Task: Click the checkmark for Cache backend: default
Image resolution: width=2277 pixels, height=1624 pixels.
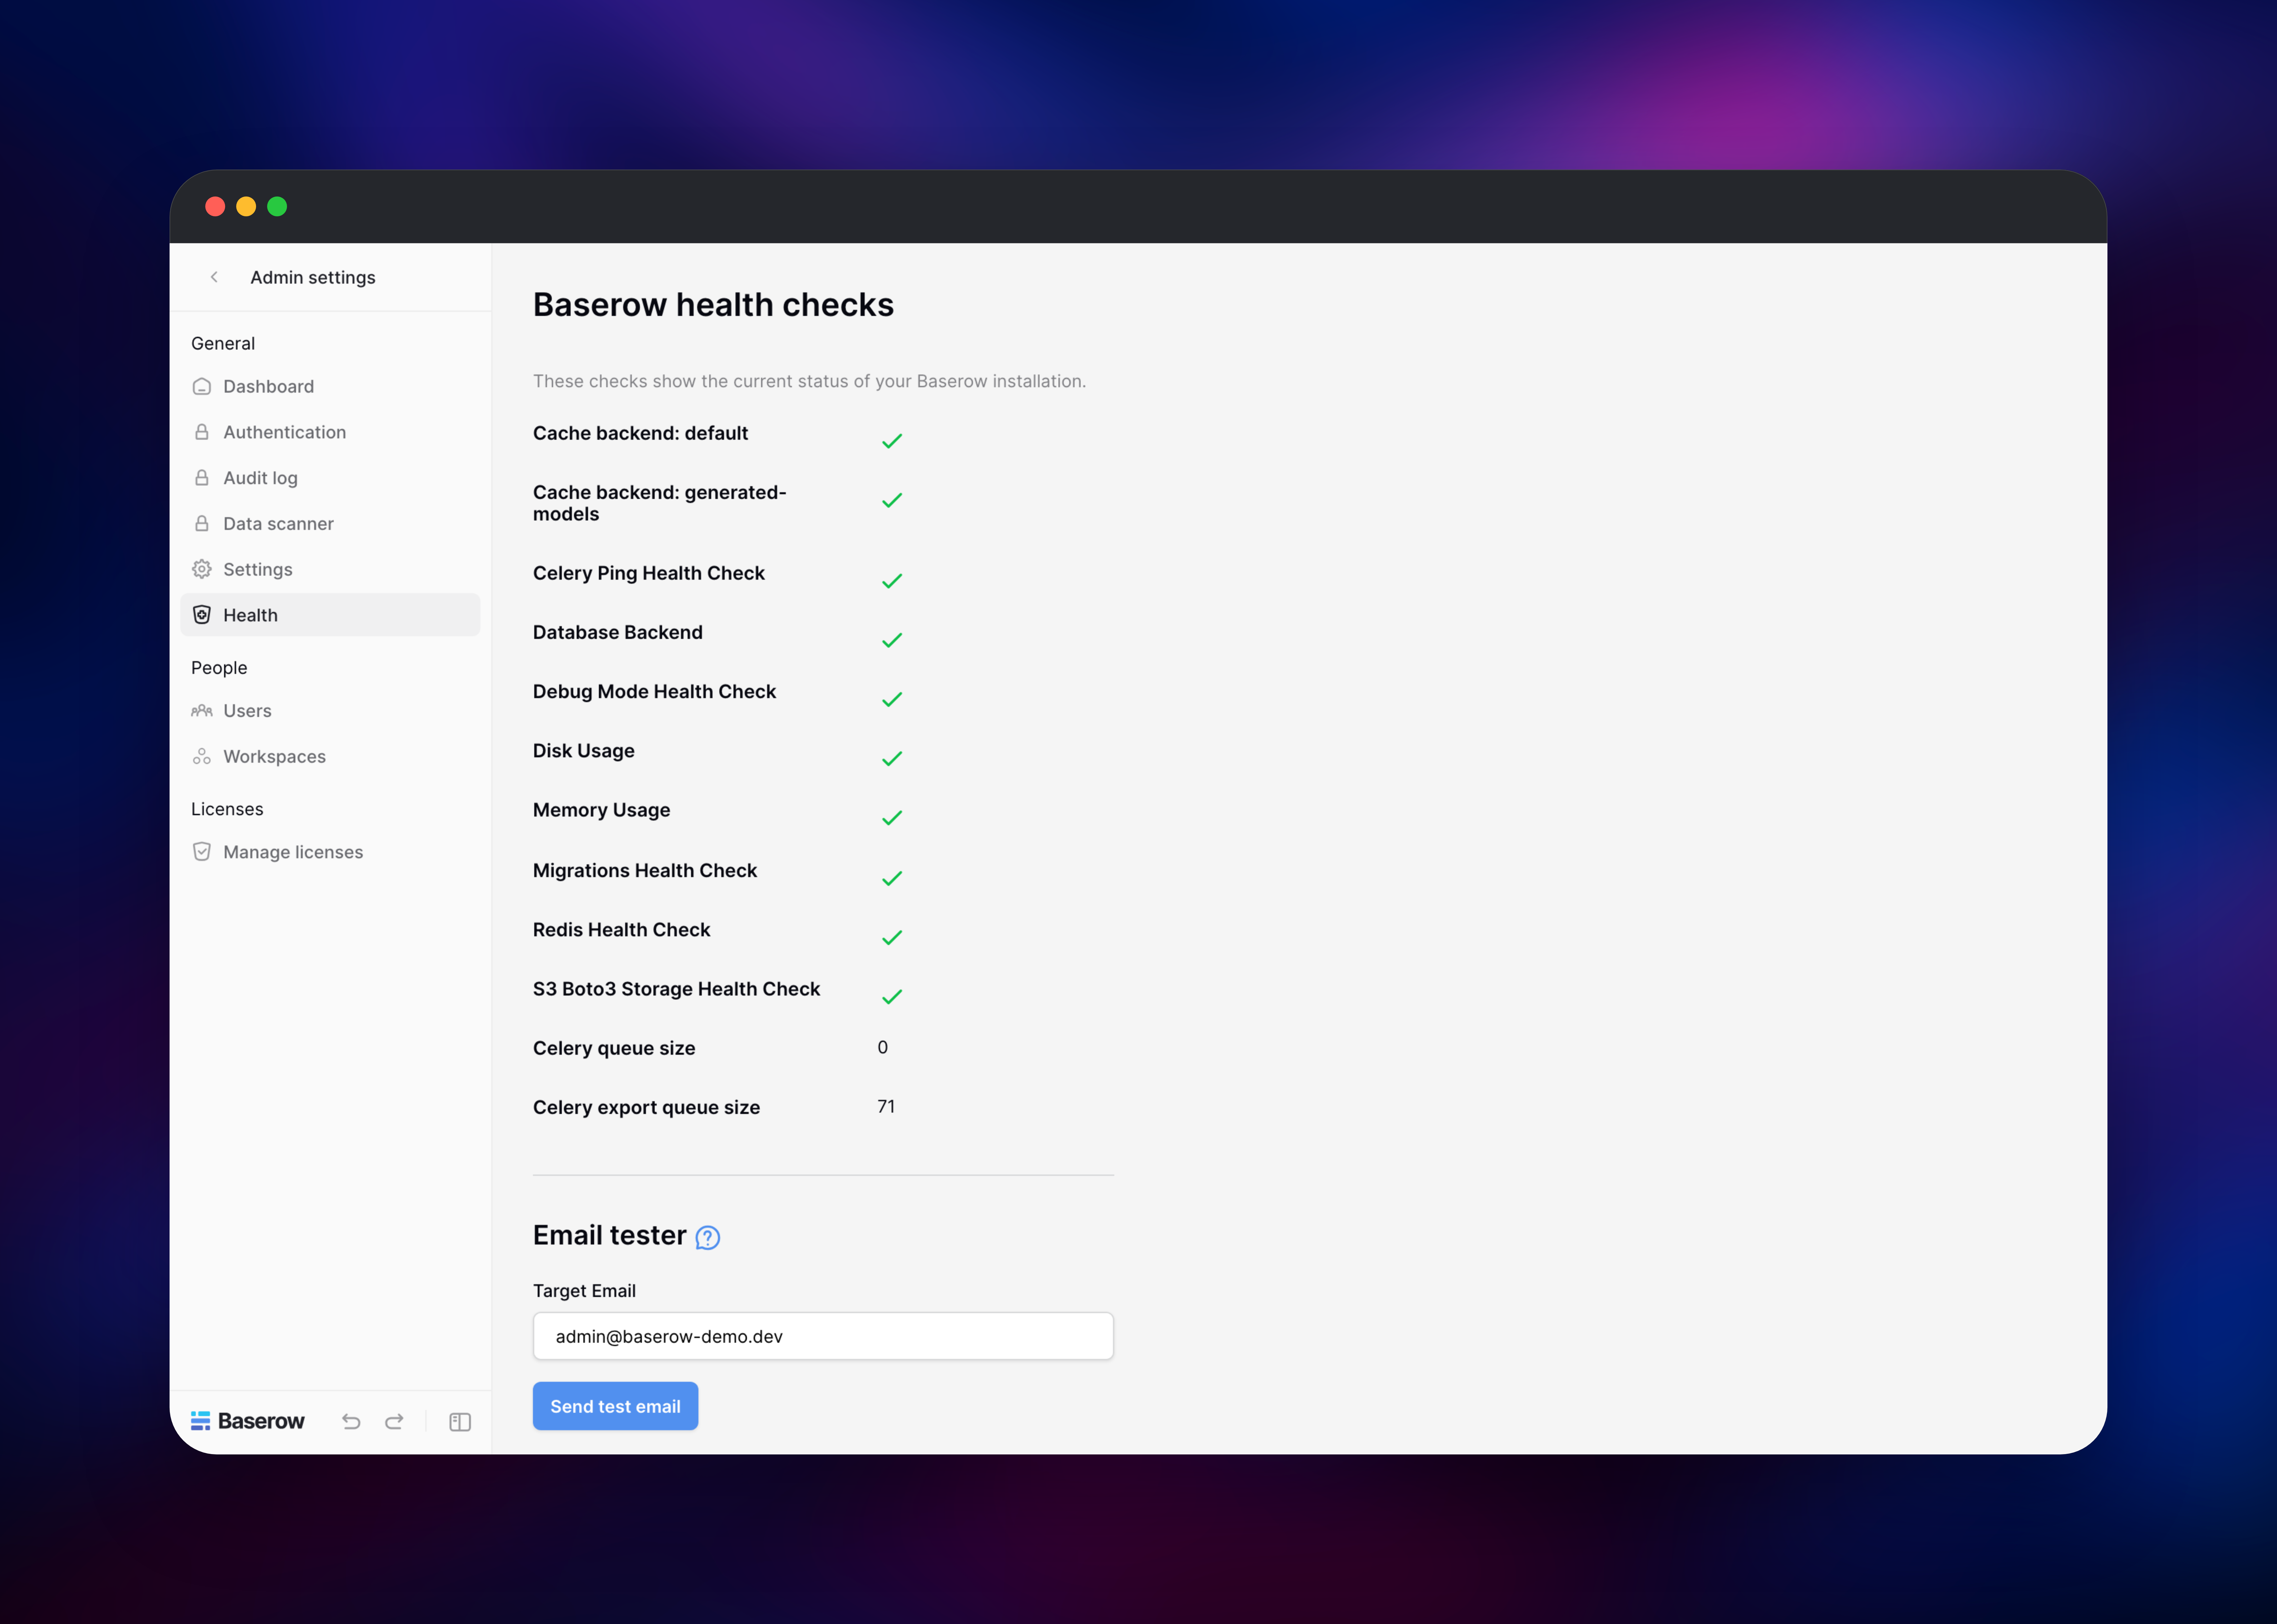Action: click(x=892, y=441)
